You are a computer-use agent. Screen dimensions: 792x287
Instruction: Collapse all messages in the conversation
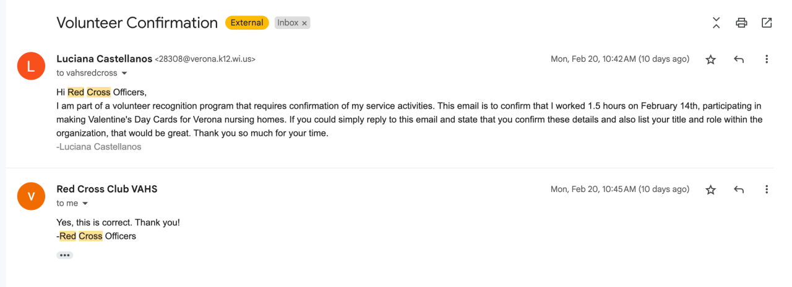(x=716, y=23)
